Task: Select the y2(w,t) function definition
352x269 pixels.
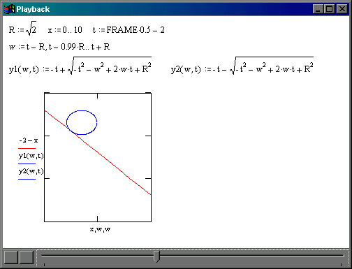Action: click(x=242, y=66)
